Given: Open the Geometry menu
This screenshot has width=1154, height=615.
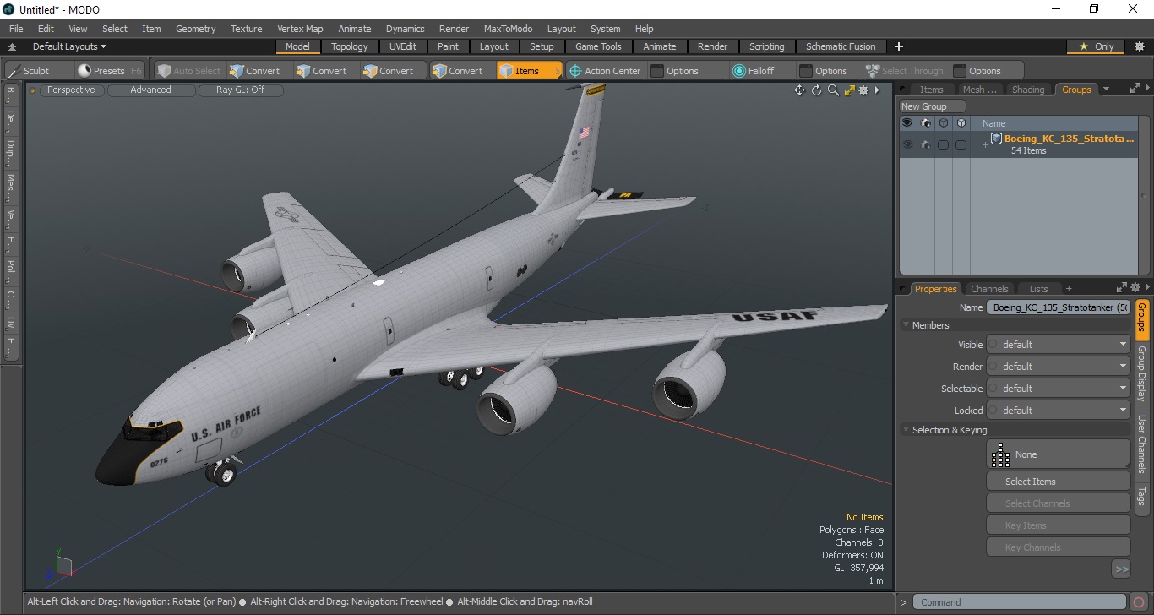Looking at the screenshot, I should point(195,29).
